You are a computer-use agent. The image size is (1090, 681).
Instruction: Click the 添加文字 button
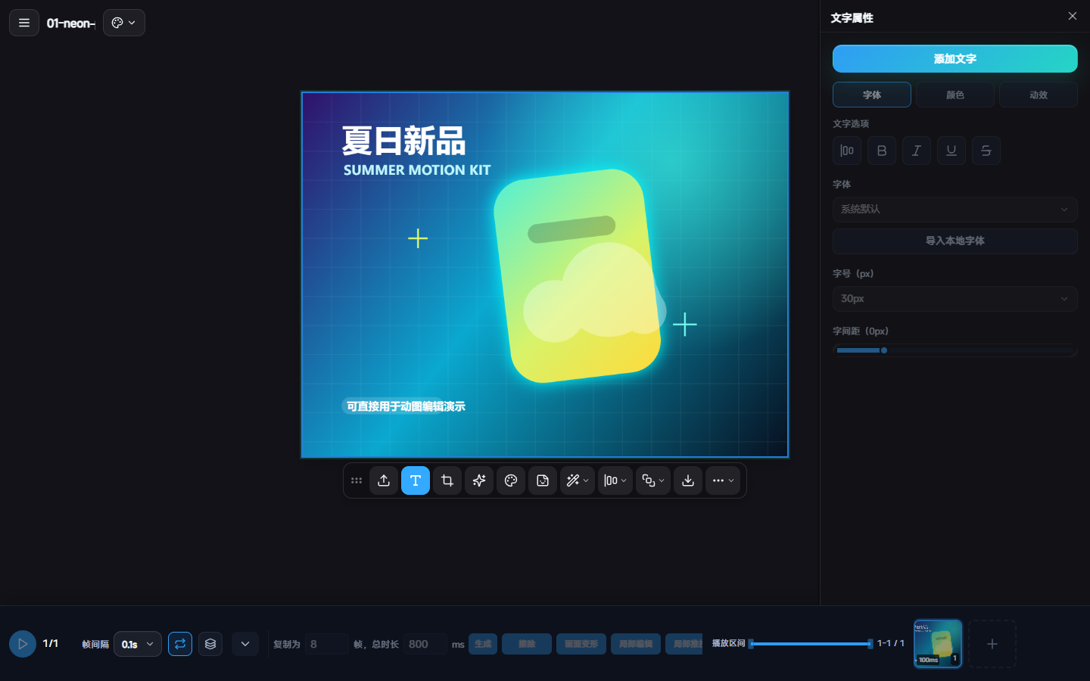(x=955, y=59)
